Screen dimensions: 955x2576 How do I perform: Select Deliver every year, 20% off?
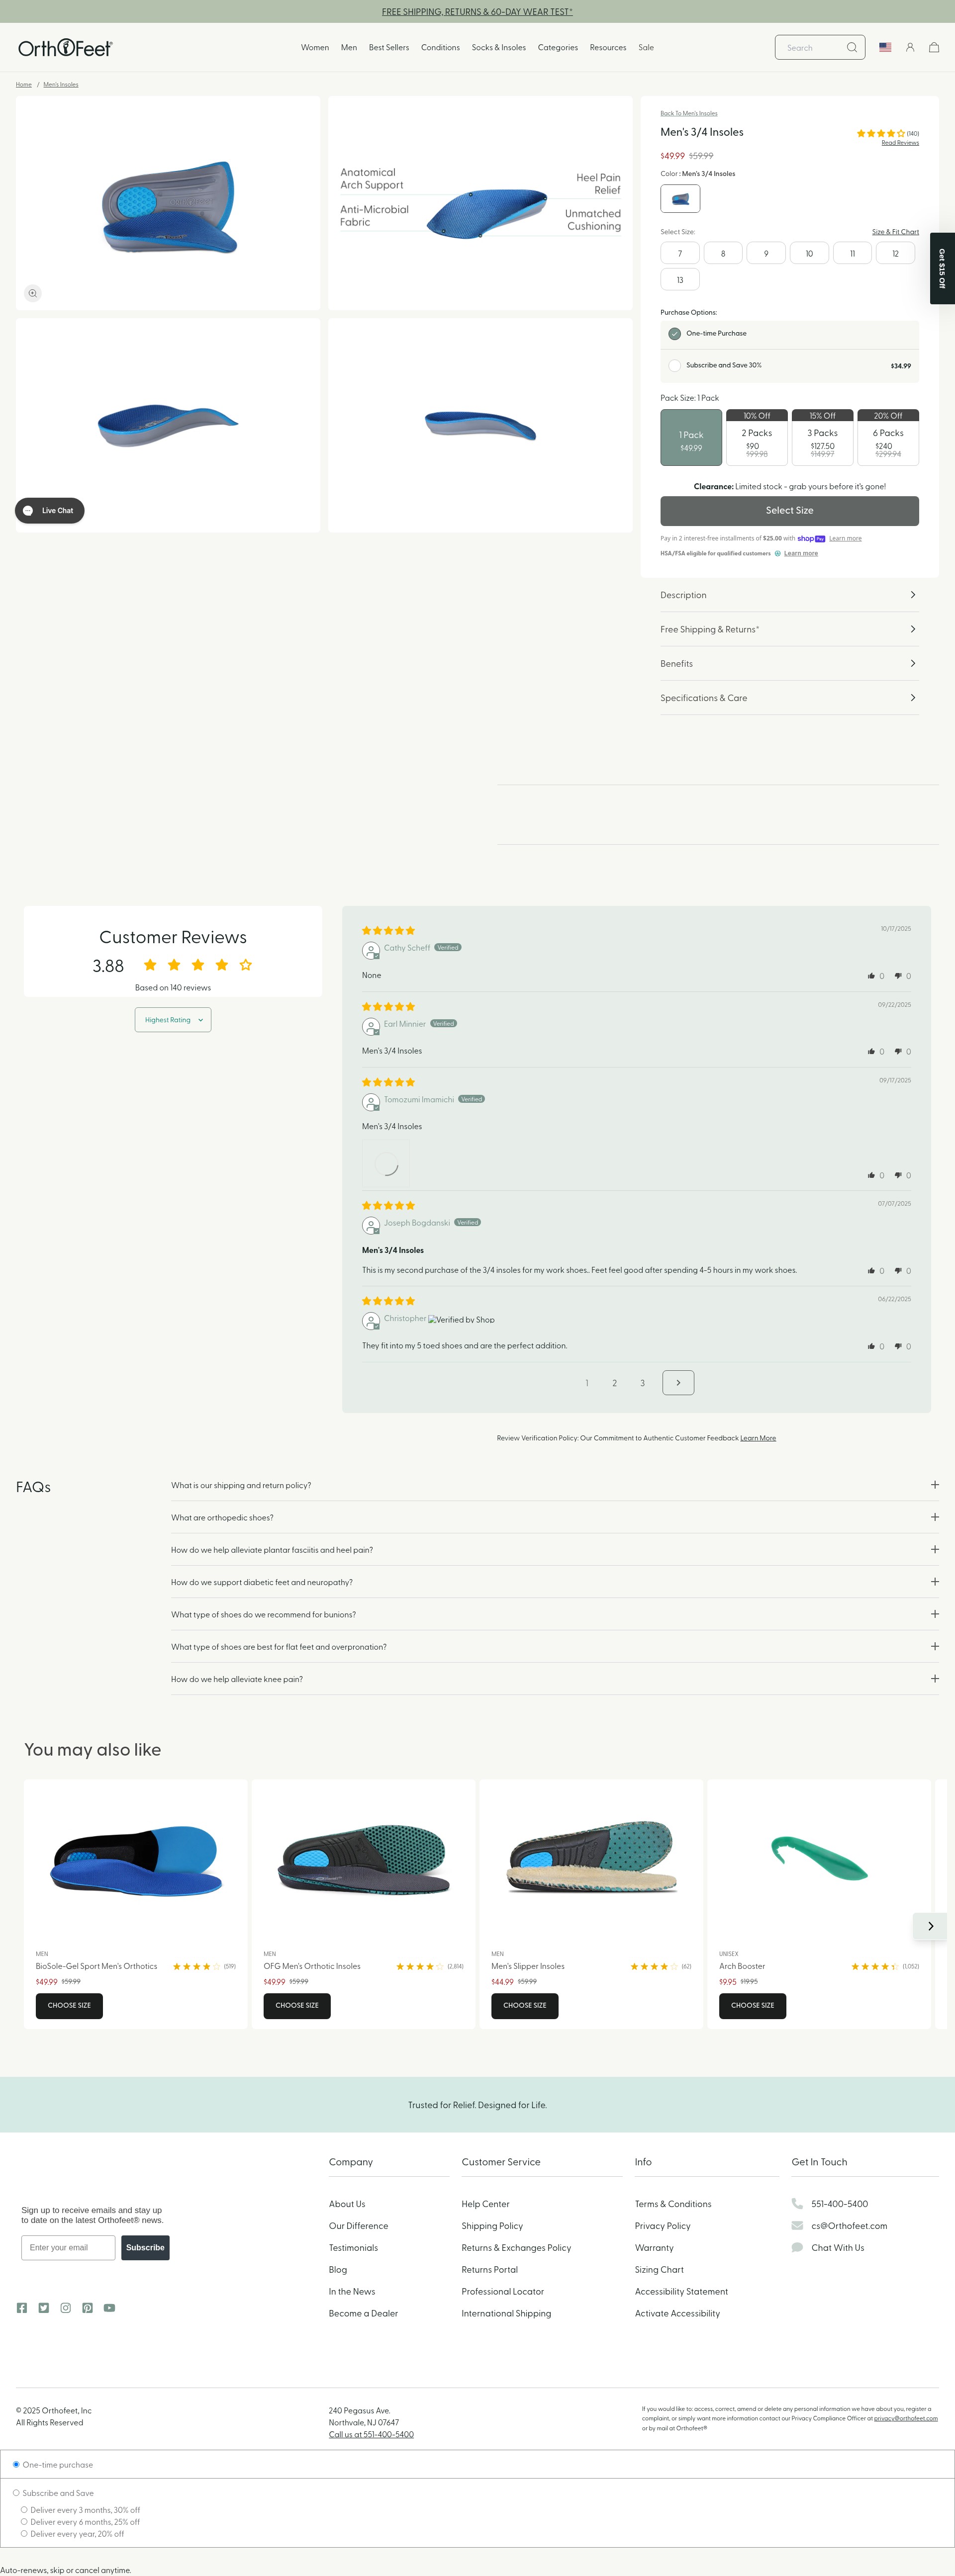point(24,2533)
